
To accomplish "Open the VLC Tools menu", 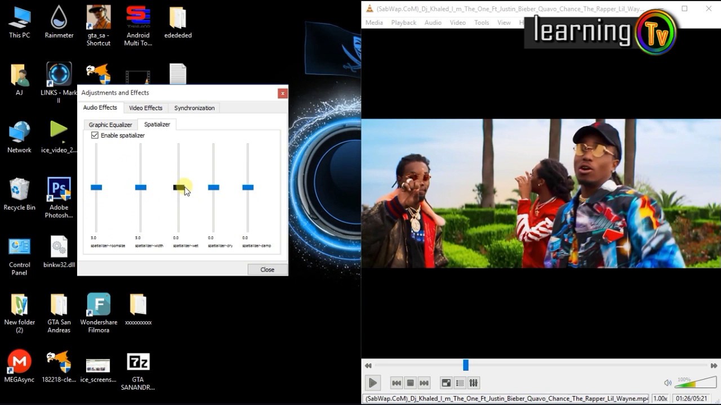I will [482, 22].
